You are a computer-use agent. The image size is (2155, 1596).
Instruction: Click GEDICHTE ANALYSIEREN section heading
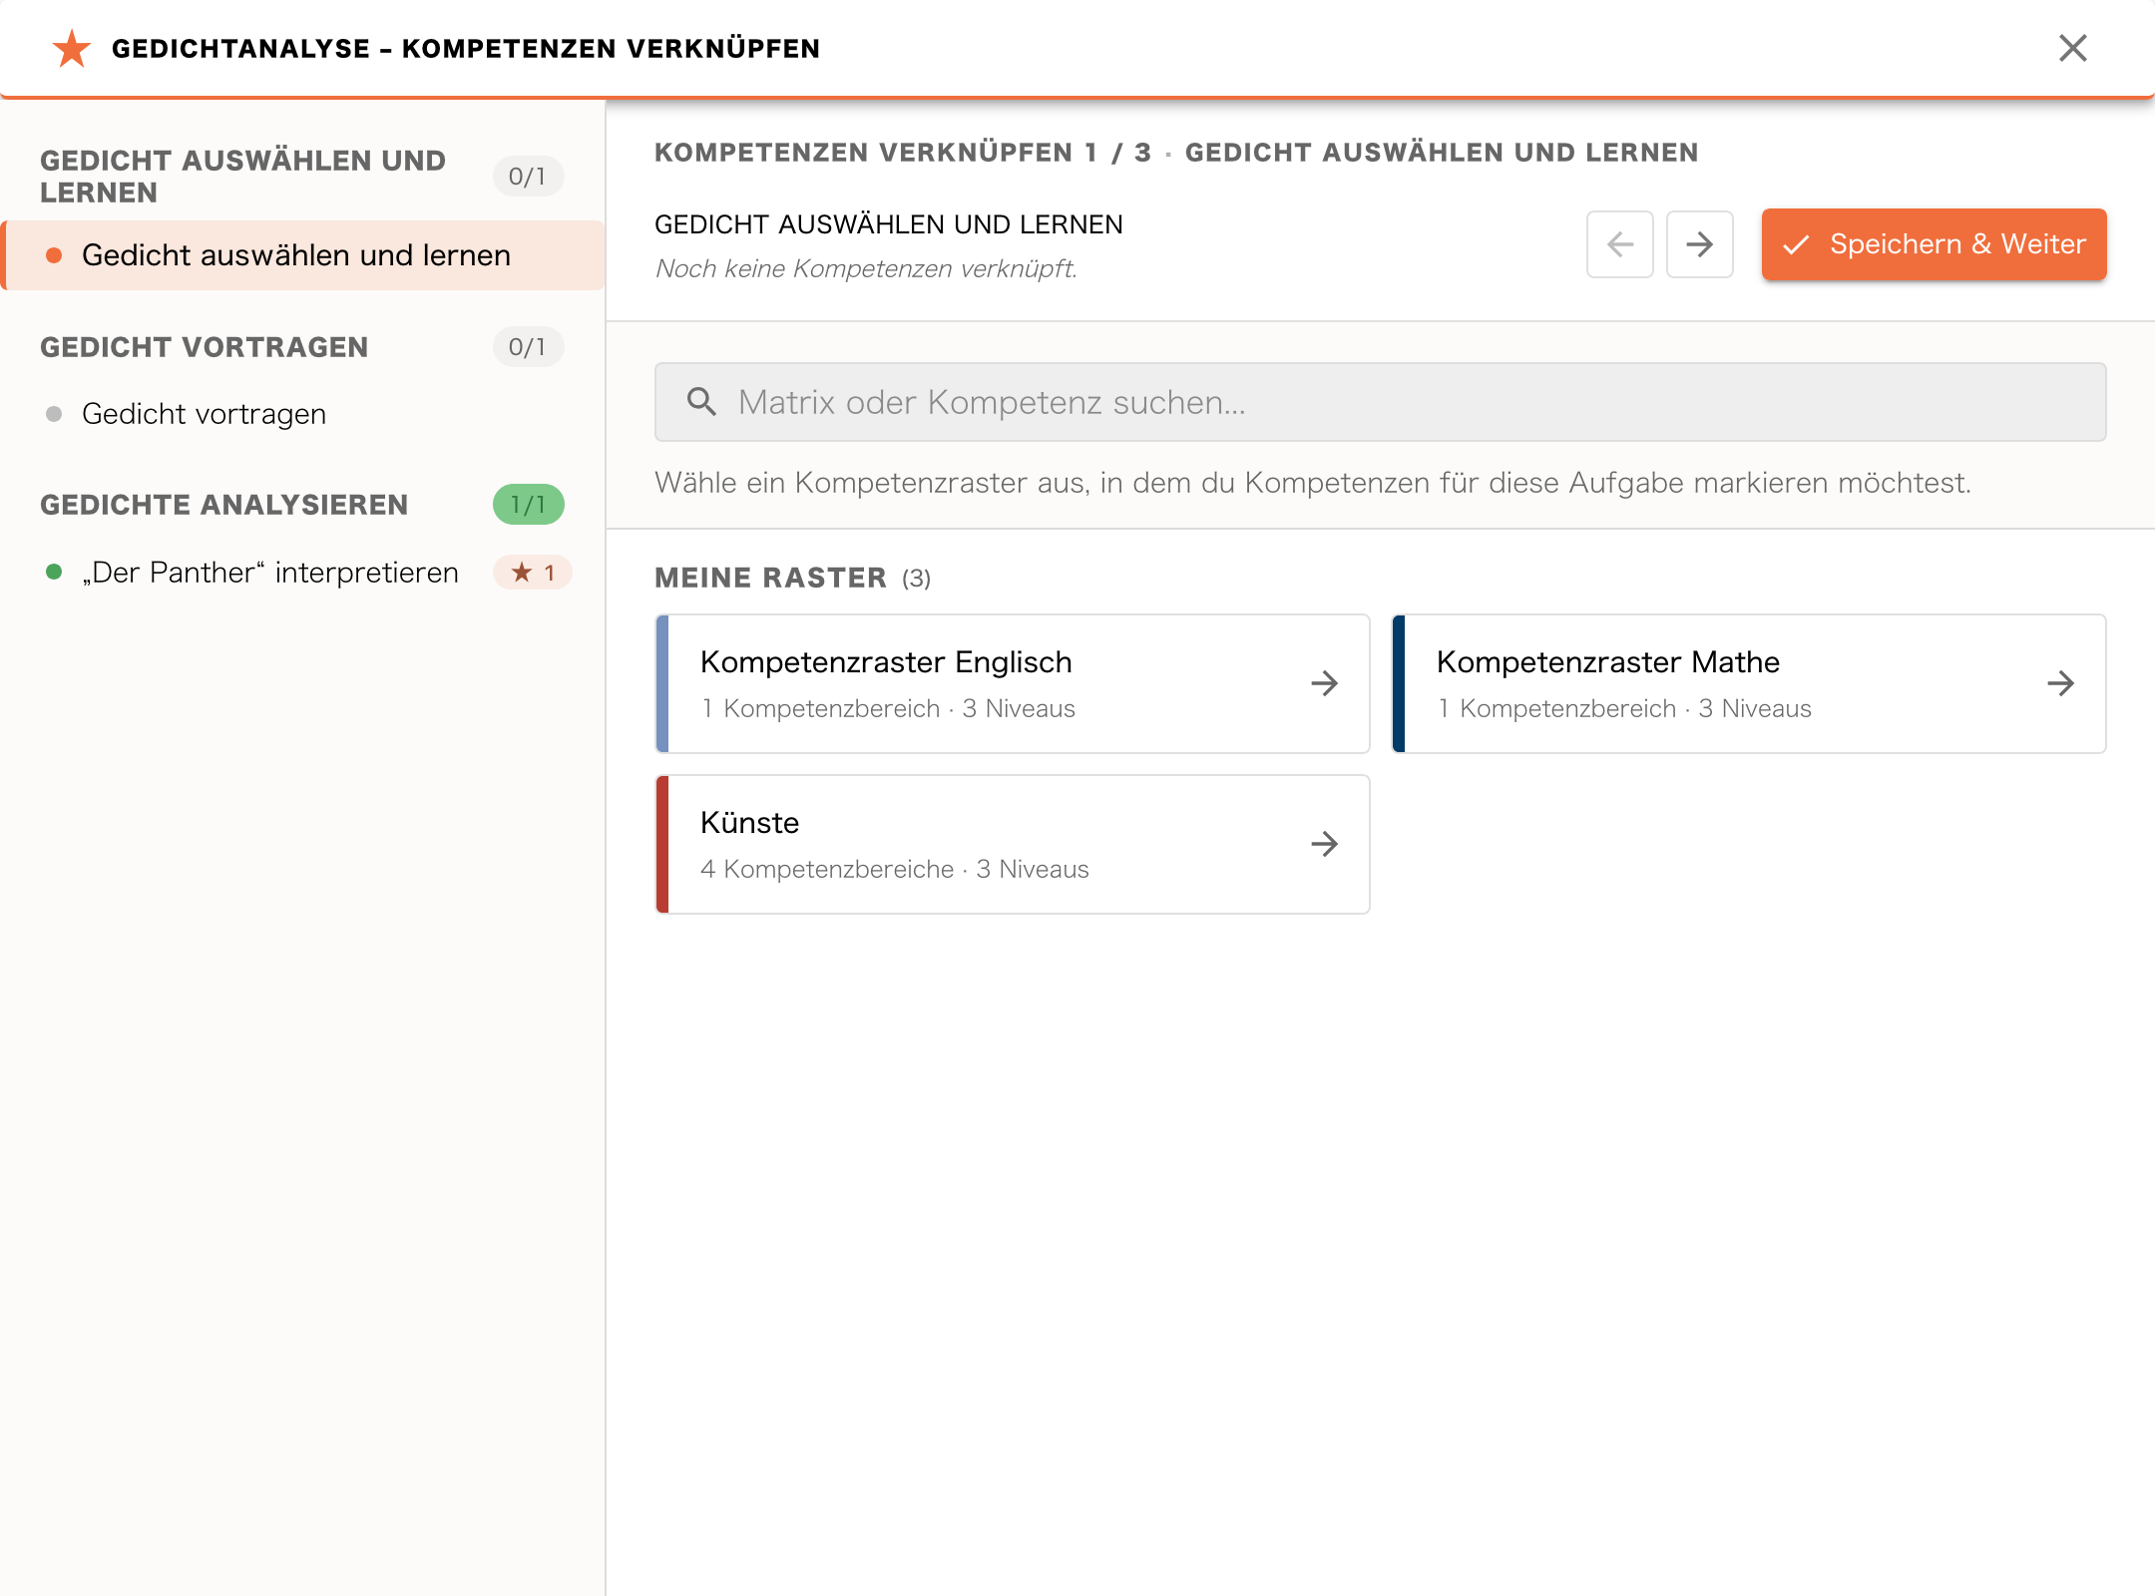point(224,505)
